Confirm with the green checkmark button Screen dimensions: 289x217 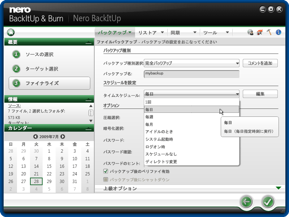coord(268,202)
